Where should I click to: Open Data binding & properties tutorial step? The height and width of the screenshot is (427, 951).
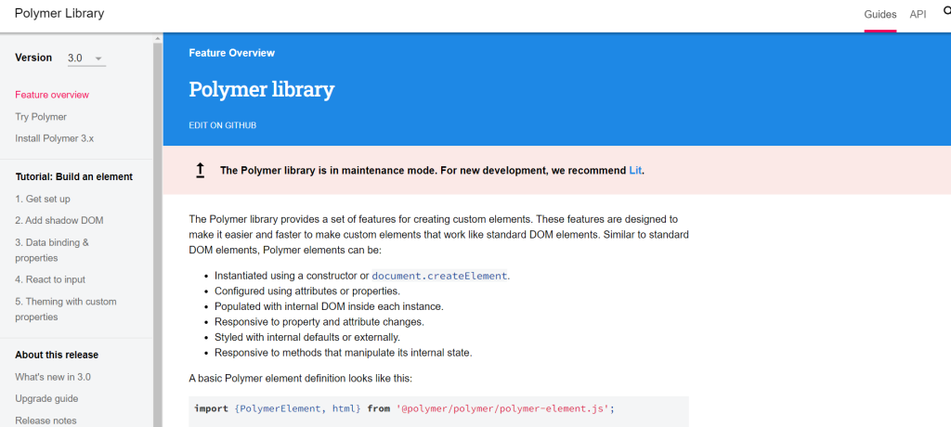coord(52,251)
